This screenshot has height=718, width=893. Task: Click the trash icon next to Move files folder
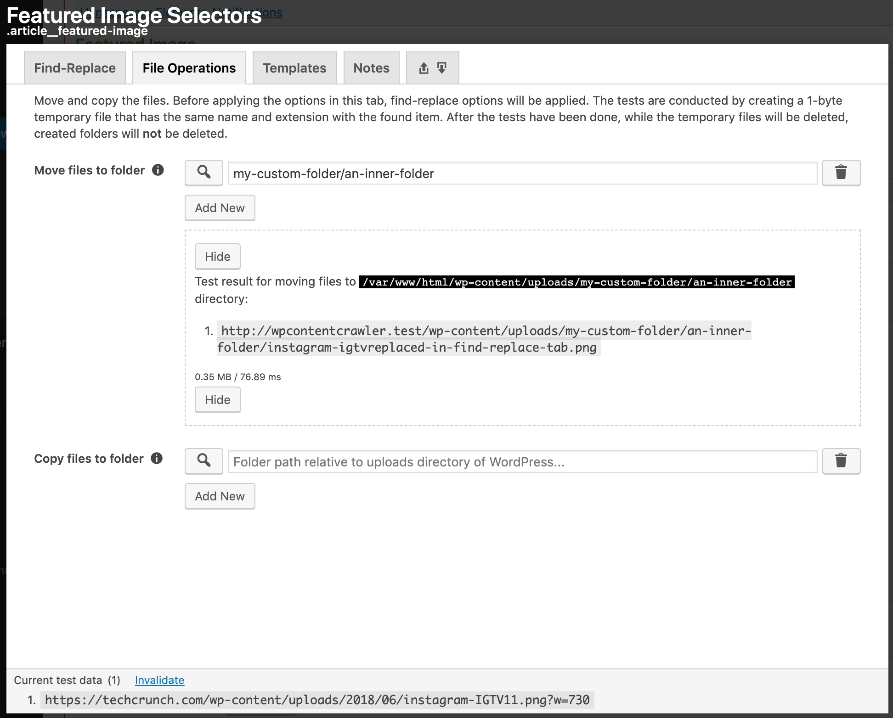point(841,173)
